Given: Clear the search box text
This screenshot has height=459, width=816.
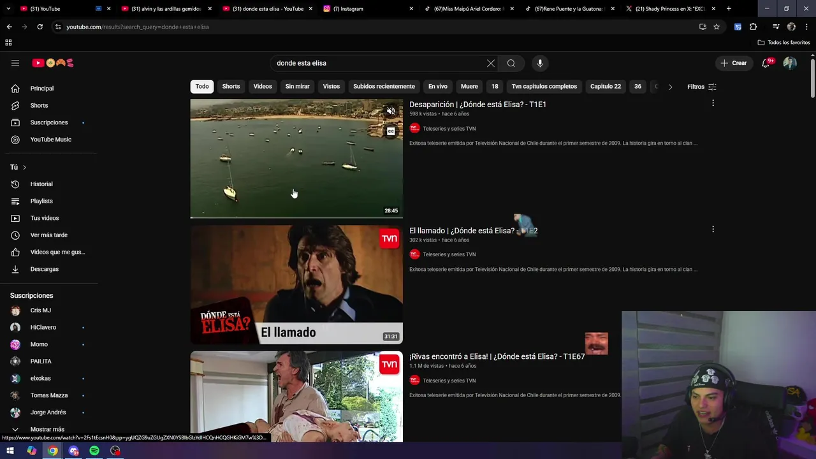Looking at the screenshot, I should click(x=490, y=63).
